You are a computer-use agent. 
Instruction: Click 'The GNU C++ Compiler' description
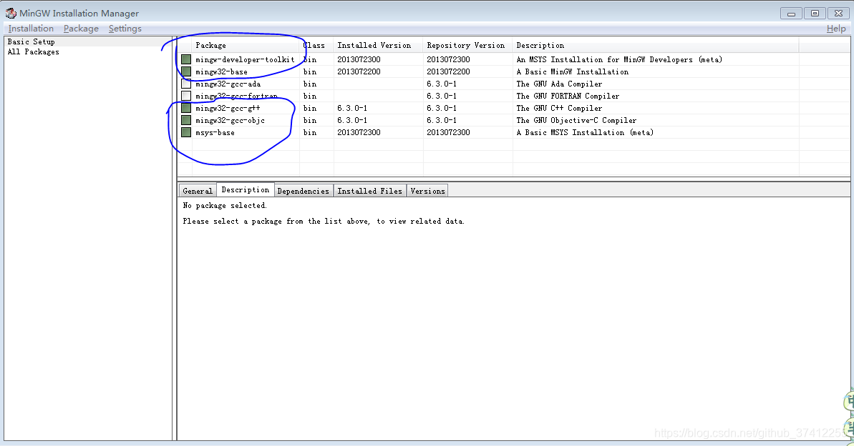(559, 108)
